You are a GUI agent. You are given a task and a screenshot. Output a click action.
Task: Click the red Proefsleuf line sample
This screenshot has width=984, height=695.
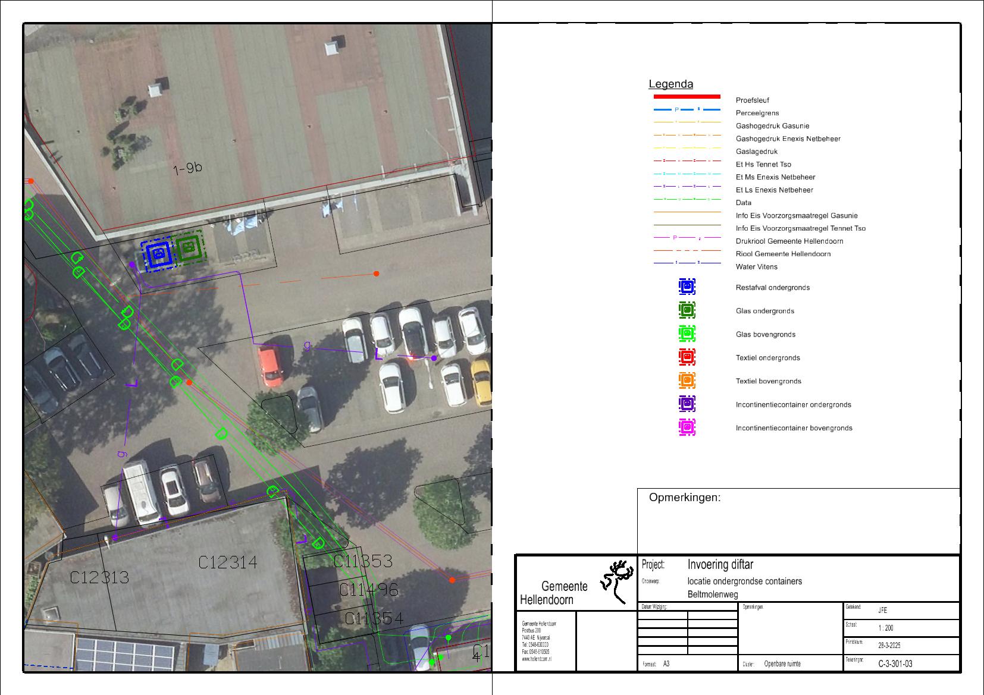687,96
